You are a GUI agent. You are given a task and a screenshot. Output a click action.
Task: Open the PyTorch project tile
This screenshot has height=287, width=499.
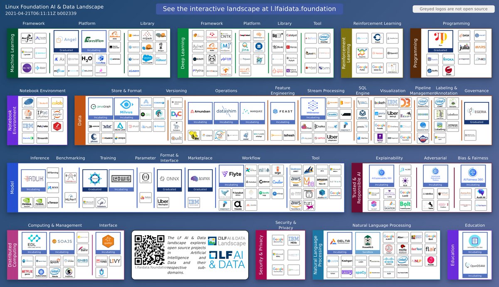212,71
